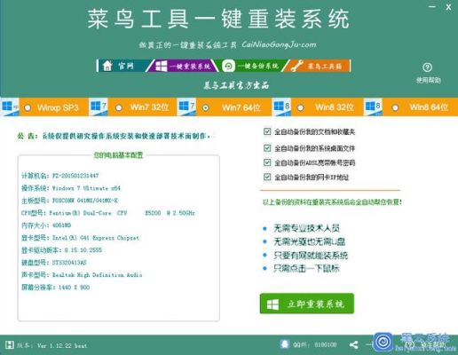Select the Win8 64位 radio button
The image size is (458, 355).
click(395, 107)
